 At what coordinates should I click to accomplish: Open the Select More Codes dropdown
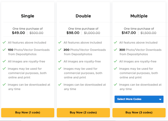click(139, 99)
